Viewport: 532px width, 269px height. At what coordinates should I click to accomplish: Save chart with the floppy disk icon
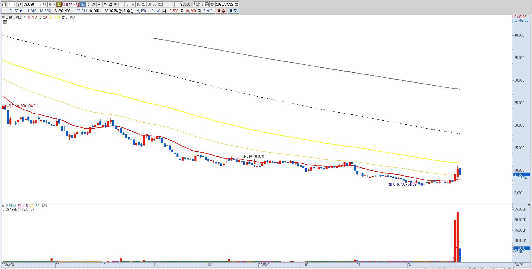(x=207, y=4)
